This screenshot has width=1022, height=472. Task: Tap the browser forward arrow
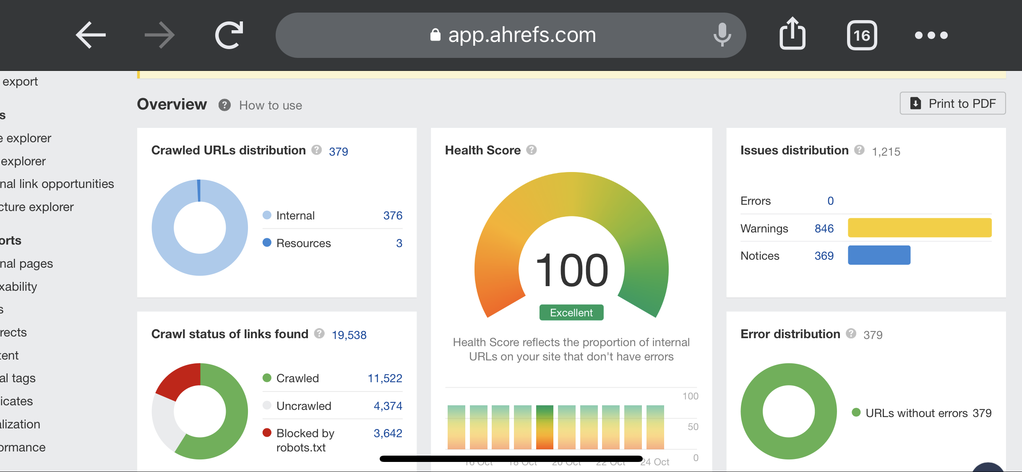159,35
